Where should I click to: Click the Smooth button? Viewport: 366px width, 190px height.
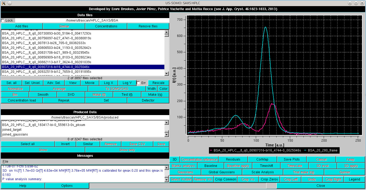[43, 95]
